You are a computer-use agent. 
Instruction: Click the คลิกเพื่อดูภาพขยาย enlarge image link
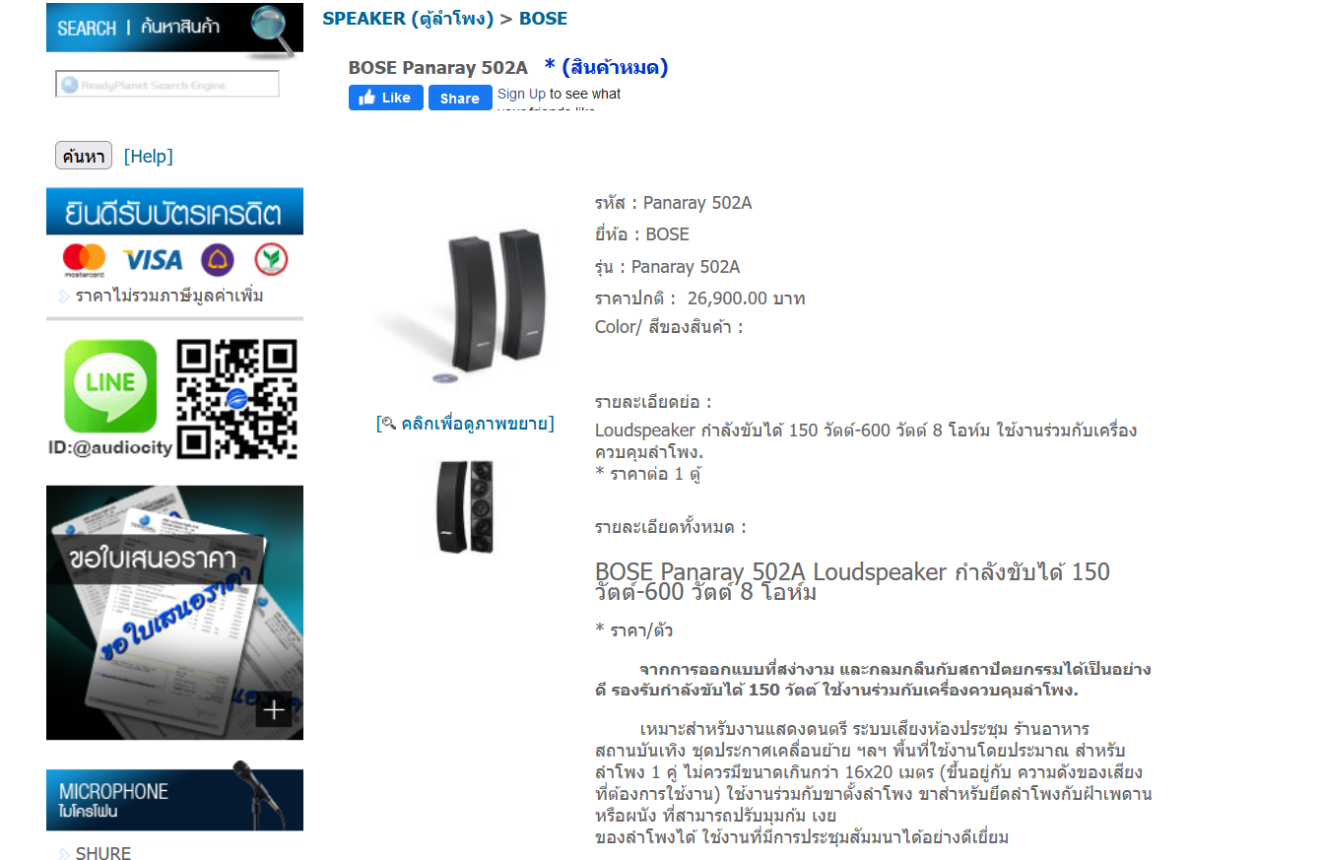tap(465, 424)
